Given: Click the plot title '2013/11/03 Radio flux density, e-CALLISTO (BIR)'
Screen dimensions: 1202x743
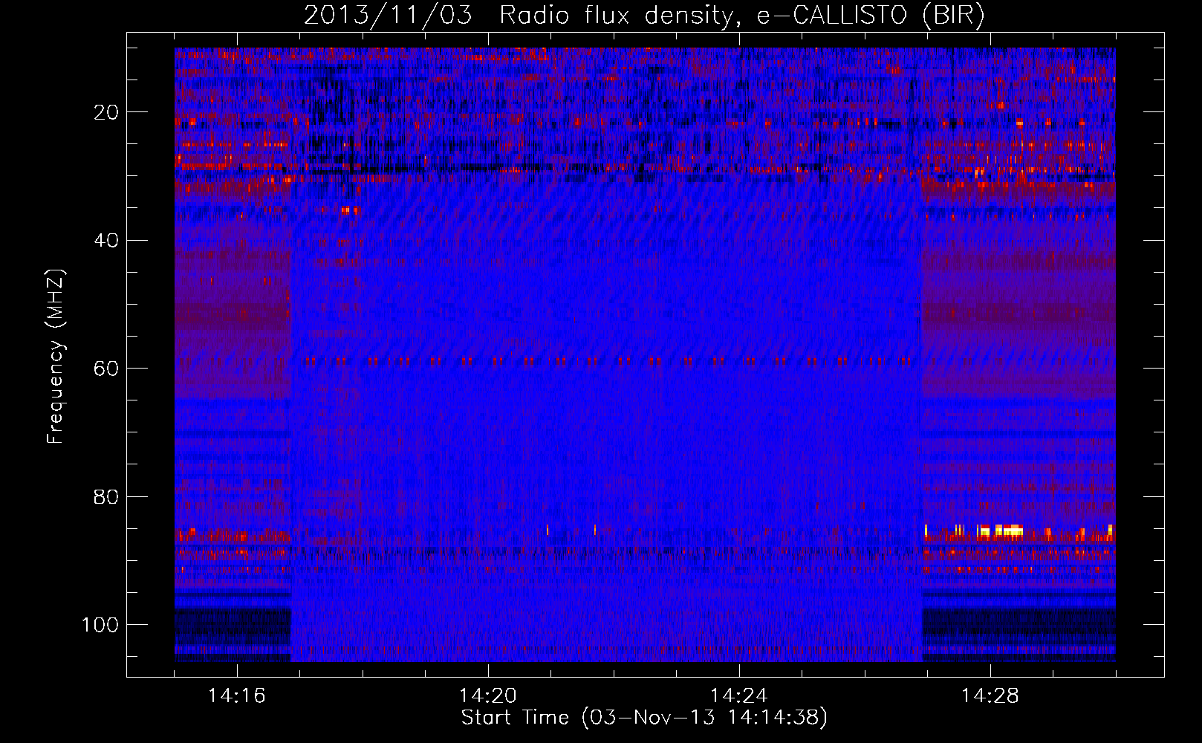Looking at the screenshot, I should click(644, 16).
